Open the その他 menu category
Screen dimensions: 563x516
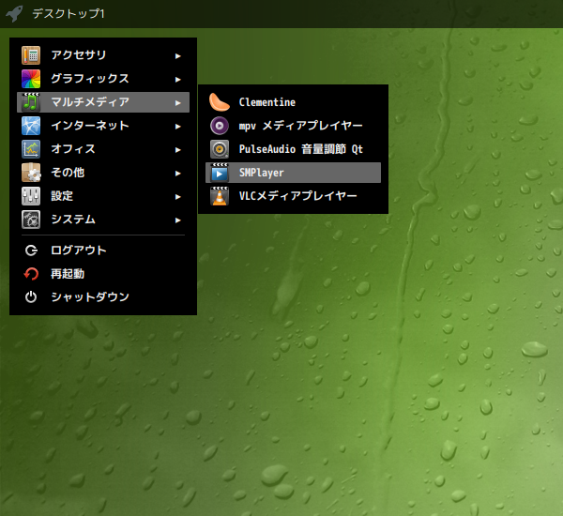coord(103,173)
